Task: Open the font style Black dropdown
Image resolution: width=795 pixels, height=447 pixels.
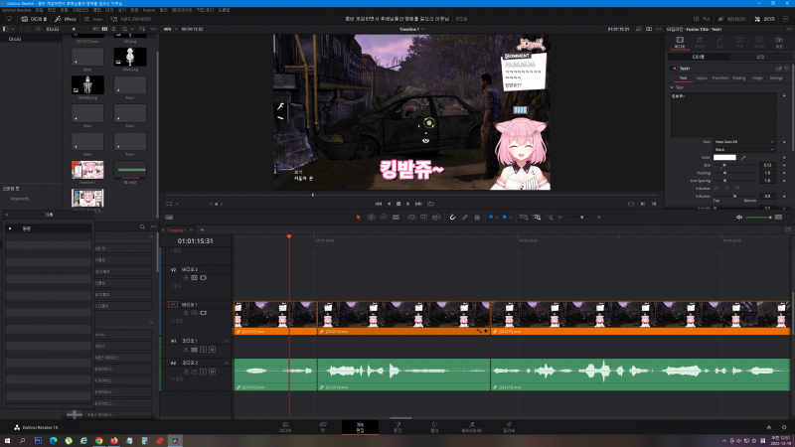Action: tap(743, 150)
